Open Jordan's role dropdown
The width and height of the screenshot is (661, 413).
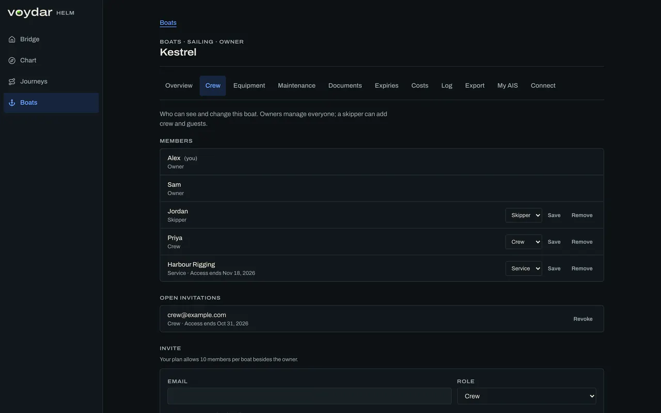click(x=524, y=215)
